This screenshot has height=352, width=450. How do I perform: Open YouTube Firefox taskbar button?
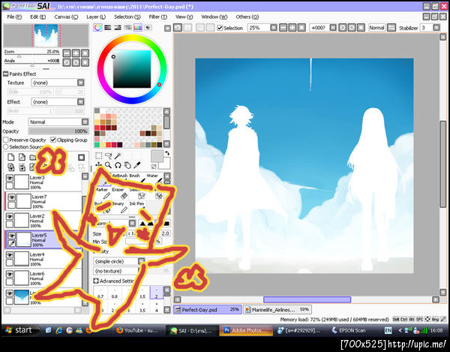[137, 330]
